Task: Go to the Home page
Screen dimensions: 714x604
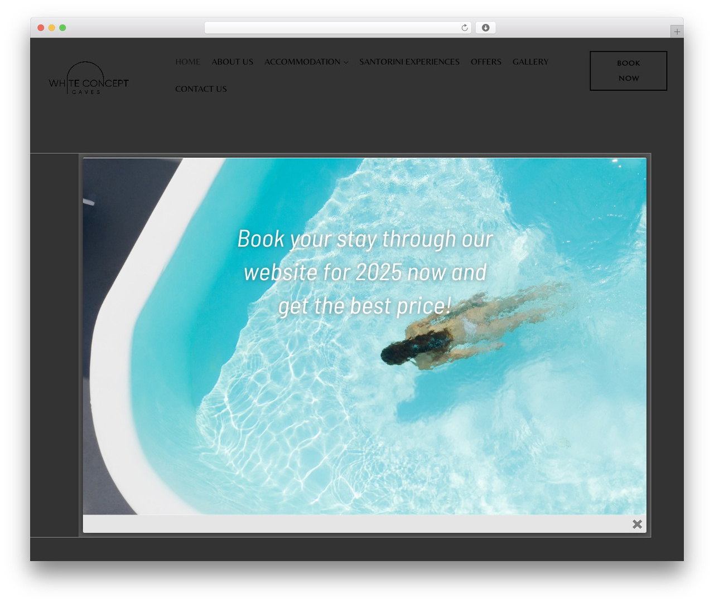Action: coord(188,62)
